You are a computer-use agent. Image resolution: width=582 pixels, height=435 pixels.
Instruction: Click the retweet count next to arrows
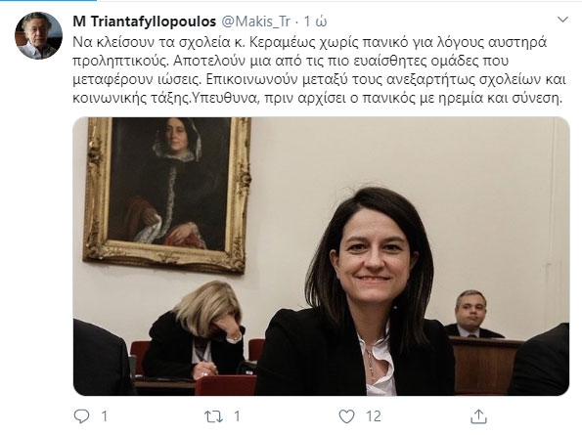[x=237, y=416]
